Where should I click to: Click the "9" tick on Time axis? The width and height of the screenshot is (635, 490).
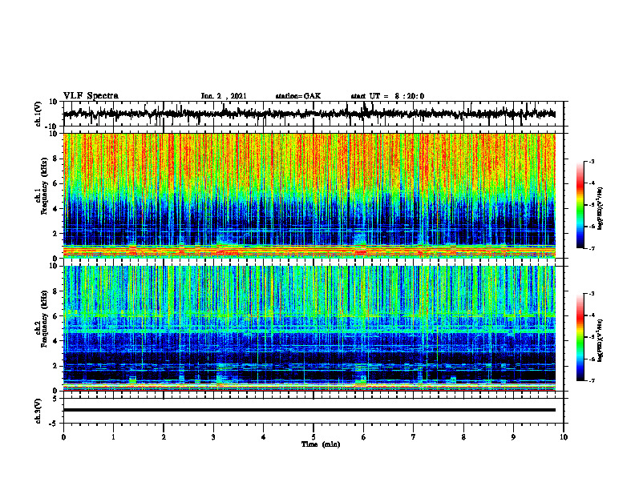pyautogui.click(x=513, y=437)
